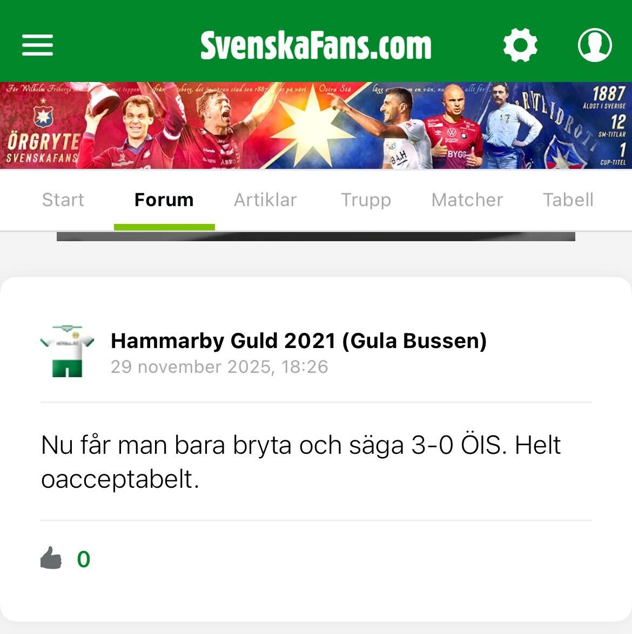Go to the Trupp tab
The image size is (632, 634).
[366, 200]
